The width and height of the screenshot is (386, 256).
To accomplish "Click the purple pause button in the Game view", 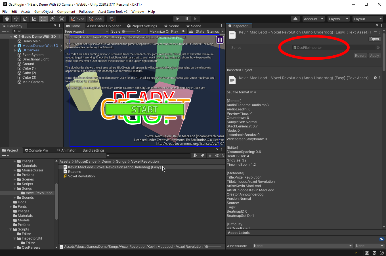I will 220,40.
